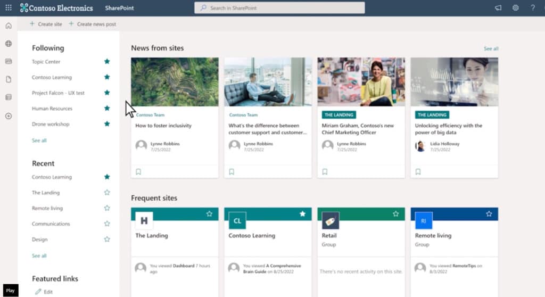This screenshot has height=297, width=545.
Task: Click Lynne Robbins avatar on inclusivity post
Action: tap(141, 145)
